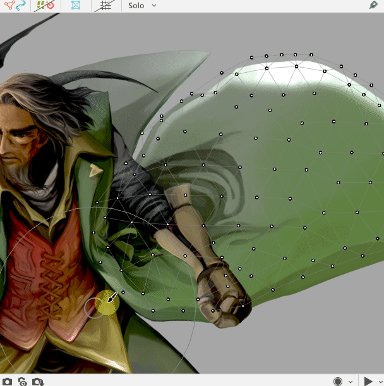Click the plain camera snapshot icon
The image size is (384, 386).
tap(7, 382)
